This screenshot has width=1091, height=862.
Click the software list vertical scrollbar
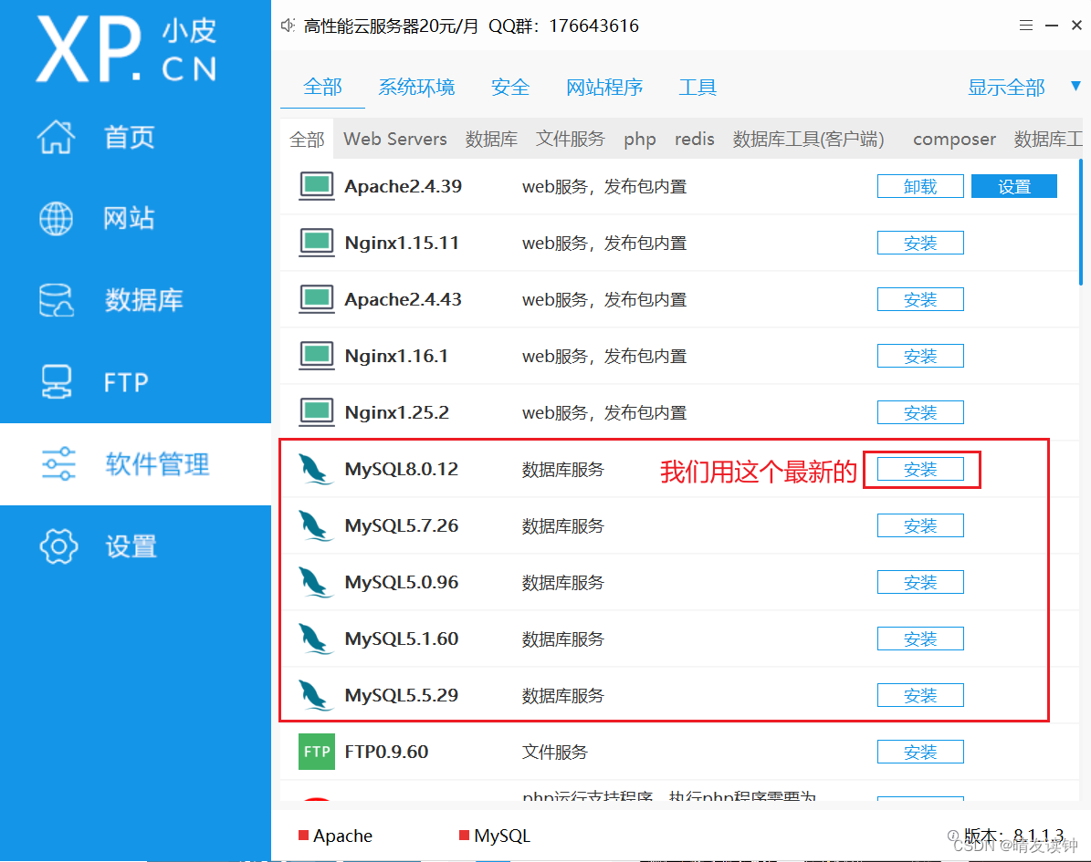click(1081, 223)
